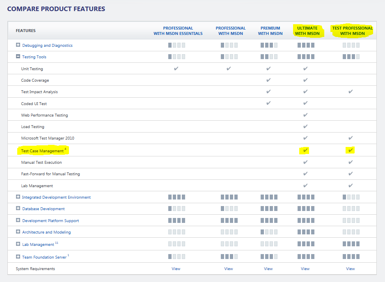The image size is (385, 282).
Task: Collapse the Testing Tools section
Action: (x=18, y=56)
